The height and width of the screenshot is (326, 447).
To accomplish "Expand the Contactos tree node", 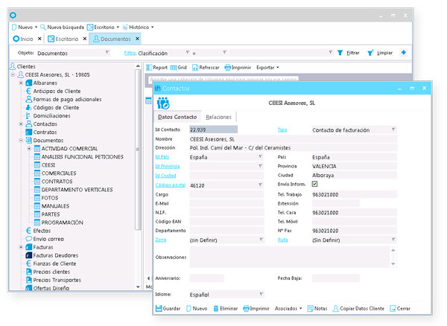I will pyautogui.click(x=21, y=124).
